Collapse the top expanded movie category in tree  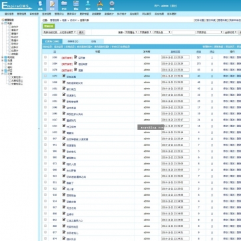[3, 23]
